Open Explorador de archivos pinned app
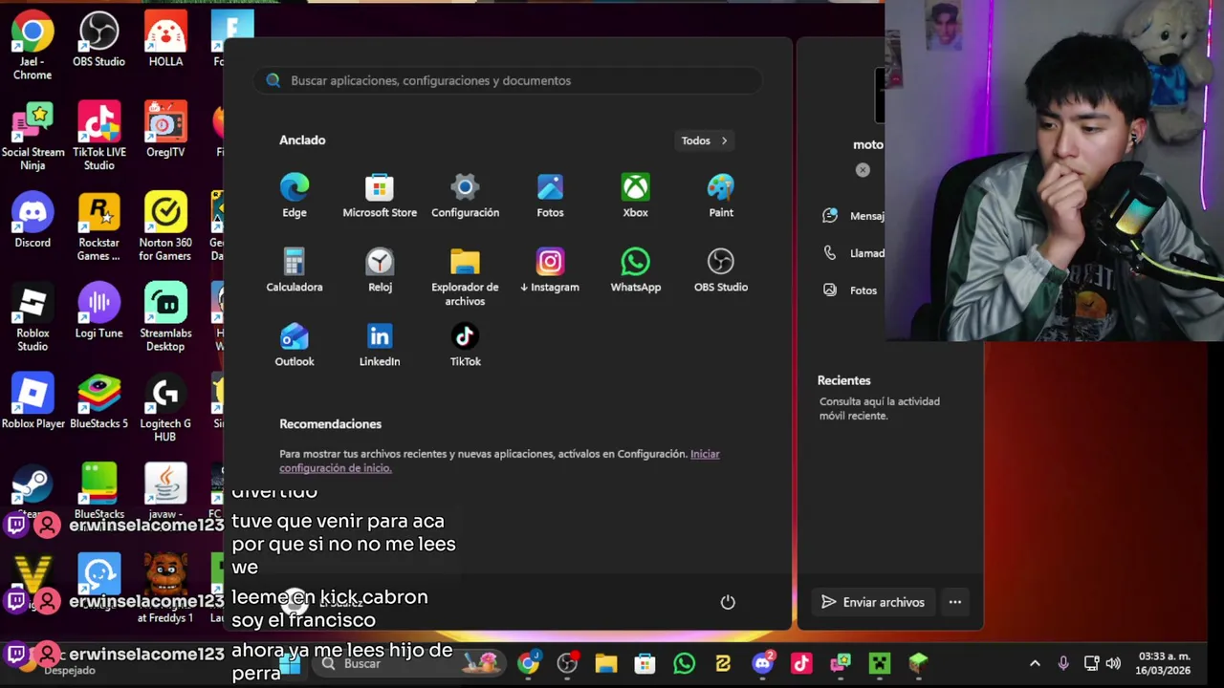1224x688 pixels. [x=465, y=277]
